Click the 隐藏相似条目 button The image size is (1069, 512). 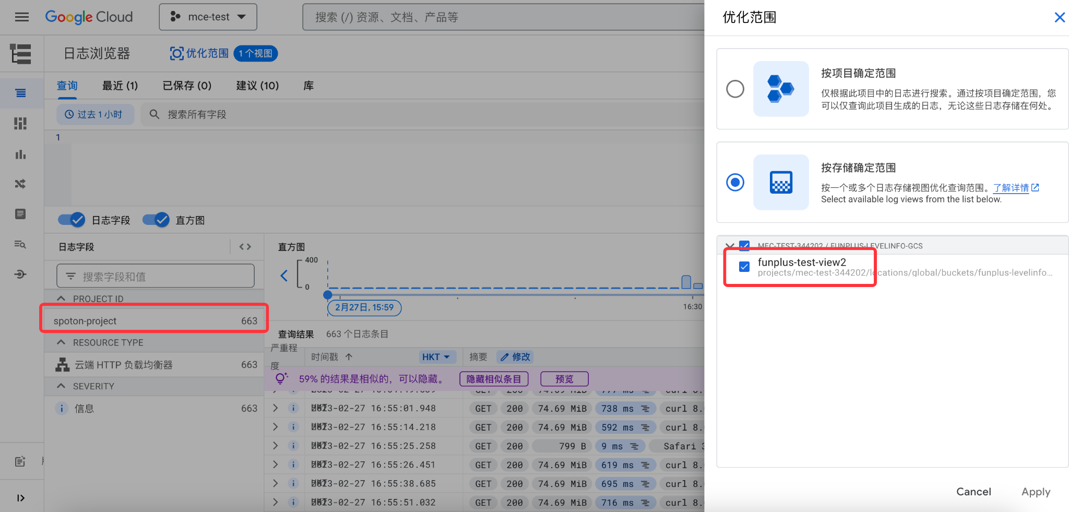(494, 379)
